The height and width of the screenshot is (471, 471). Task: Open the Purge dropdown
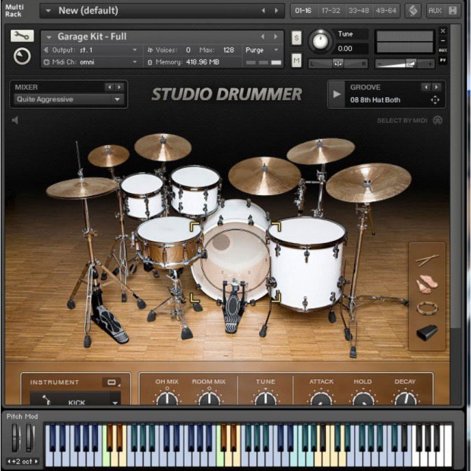point(276,50)
